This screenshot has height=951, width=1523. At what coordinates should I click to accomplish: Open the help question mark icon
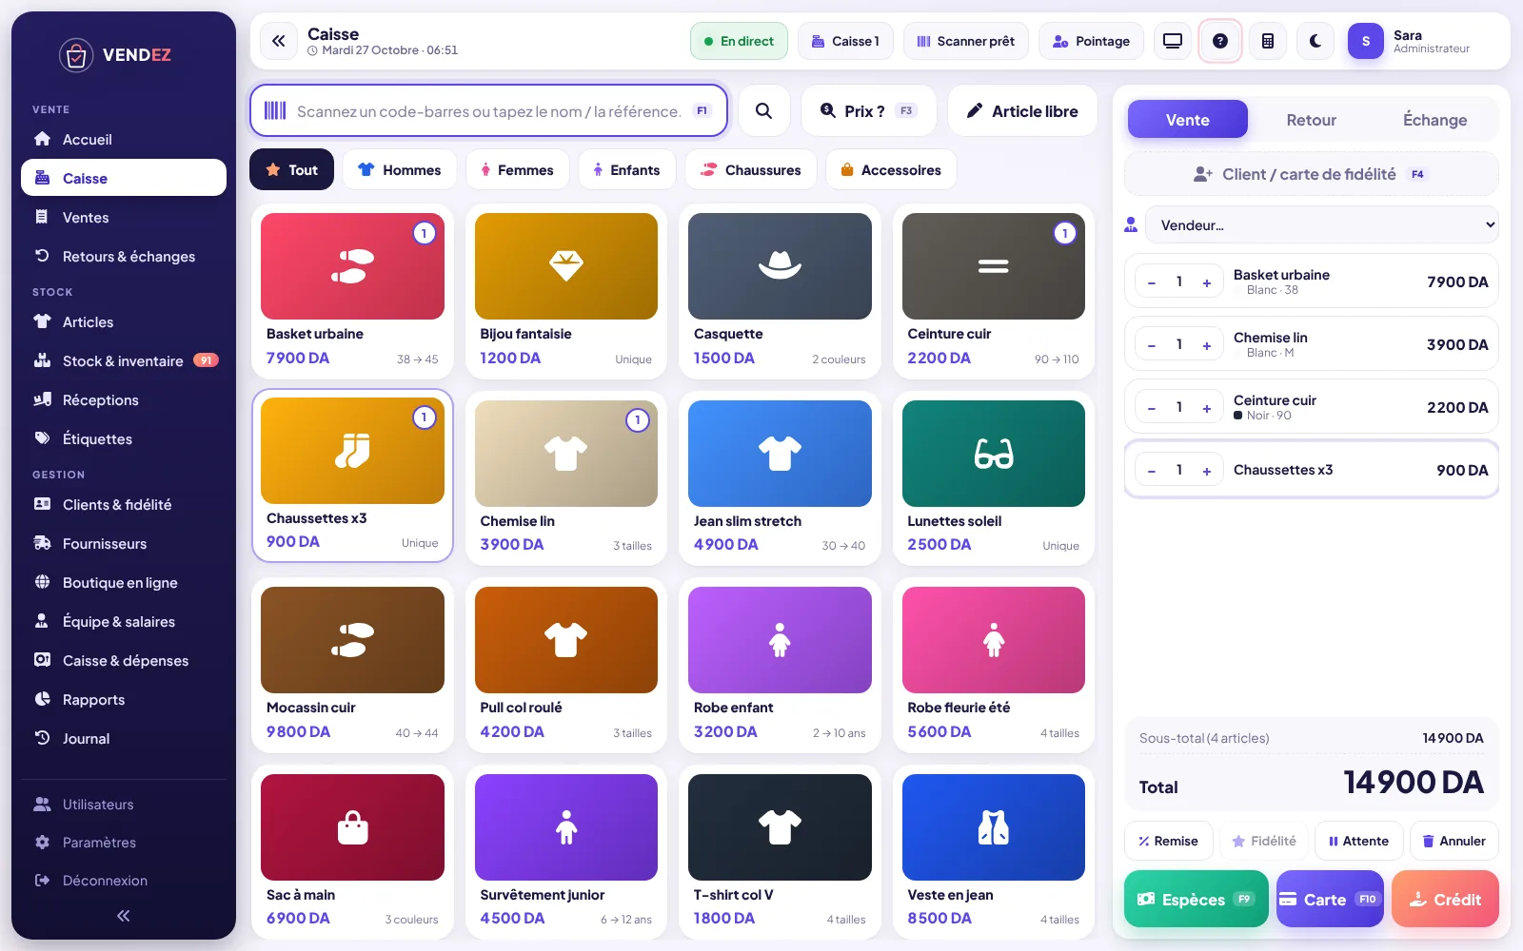[x=1219, y=41]
